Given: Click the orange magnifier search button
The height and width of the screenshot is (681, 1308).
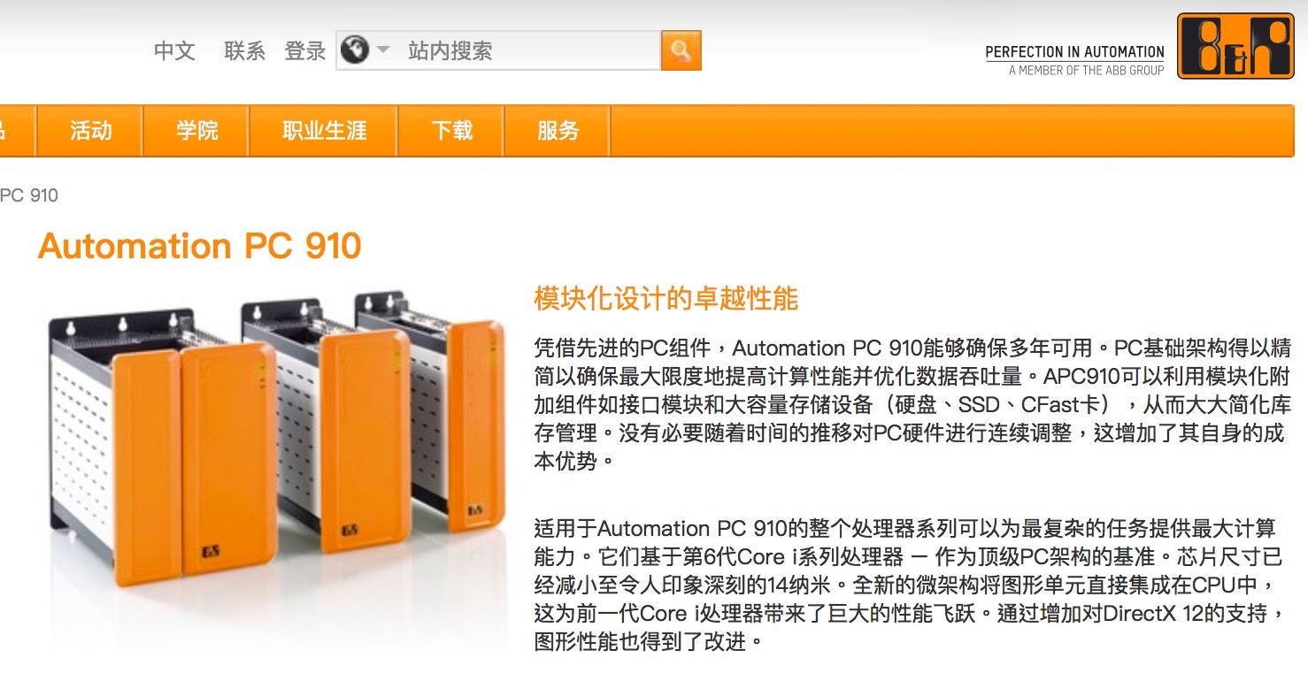Looking at the screenshot, I should [x=681, y=50].
